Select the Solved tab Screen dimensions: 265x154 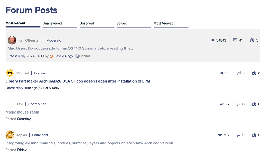point(122,23)
